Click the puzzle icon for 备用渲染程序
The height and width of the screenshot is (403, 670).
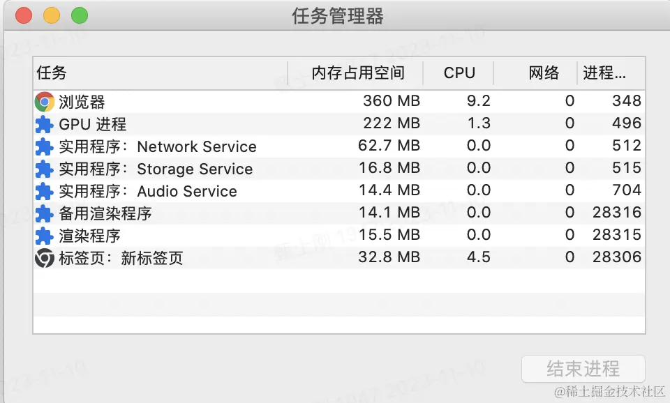pos(45,214)
